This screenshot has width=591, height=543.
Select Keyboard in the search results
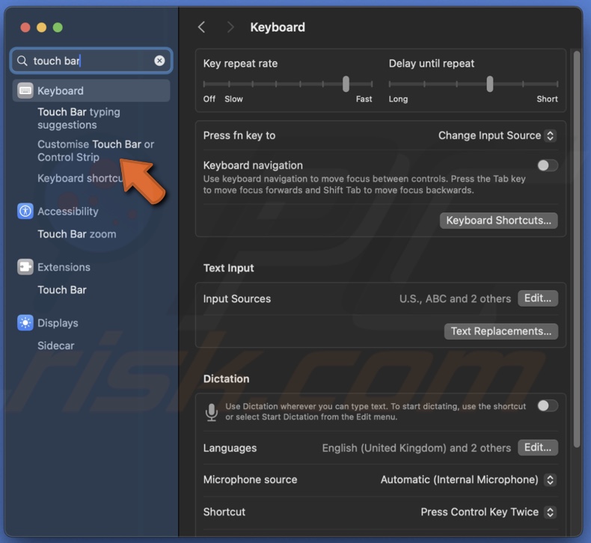click(x=91, y=90)
